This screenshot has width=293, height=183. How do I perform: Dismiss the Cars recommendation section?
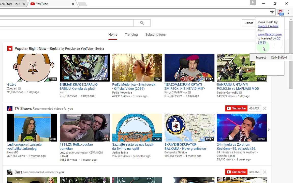click(x=265, y=172)
